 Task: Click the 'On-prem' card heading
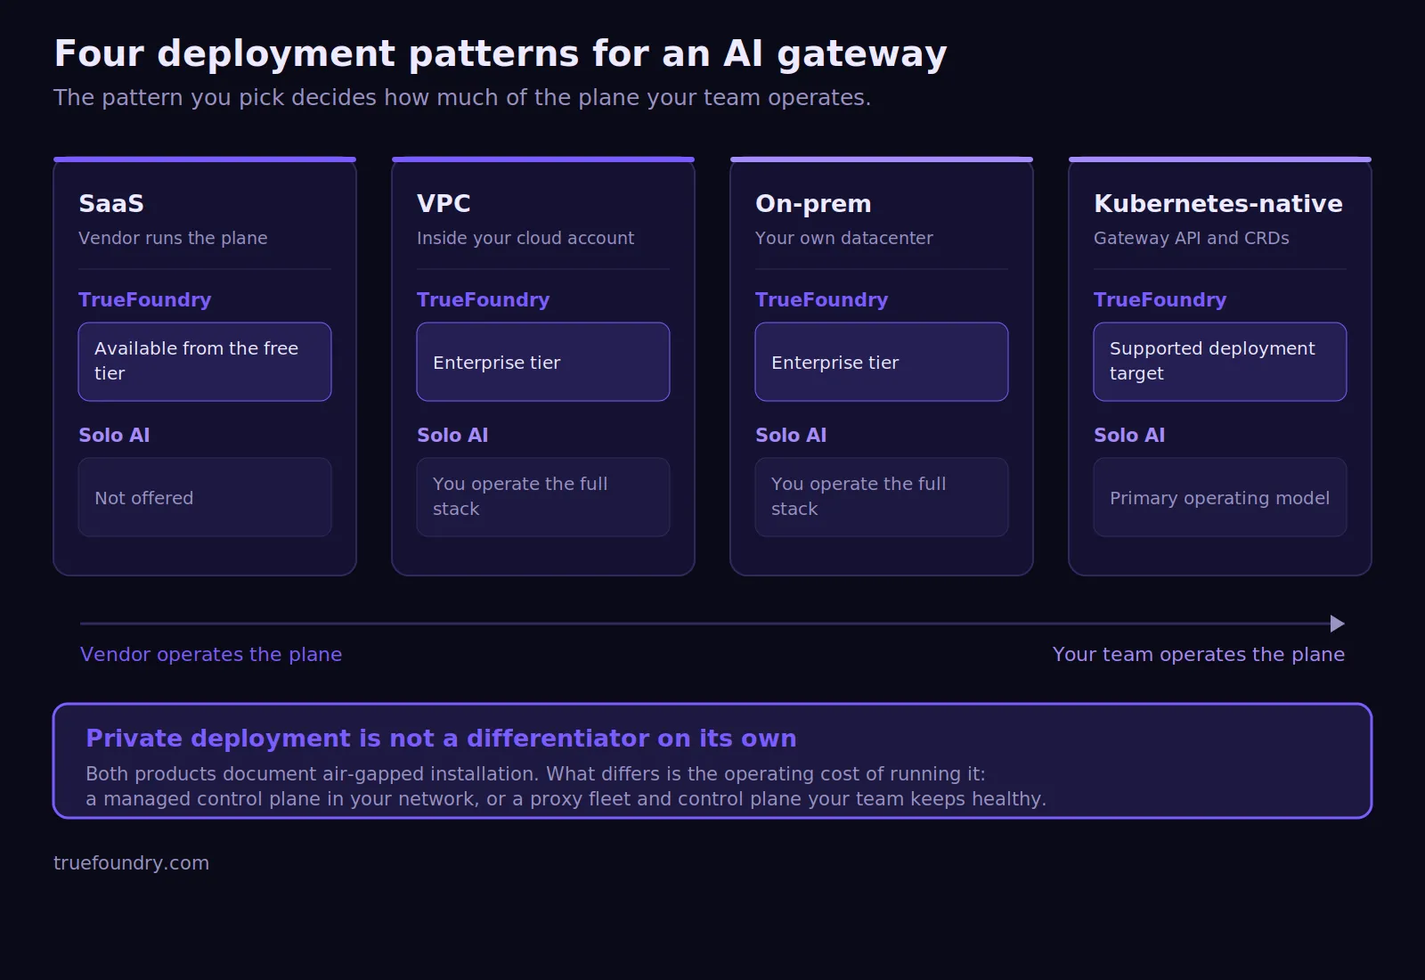click(813, 203)
